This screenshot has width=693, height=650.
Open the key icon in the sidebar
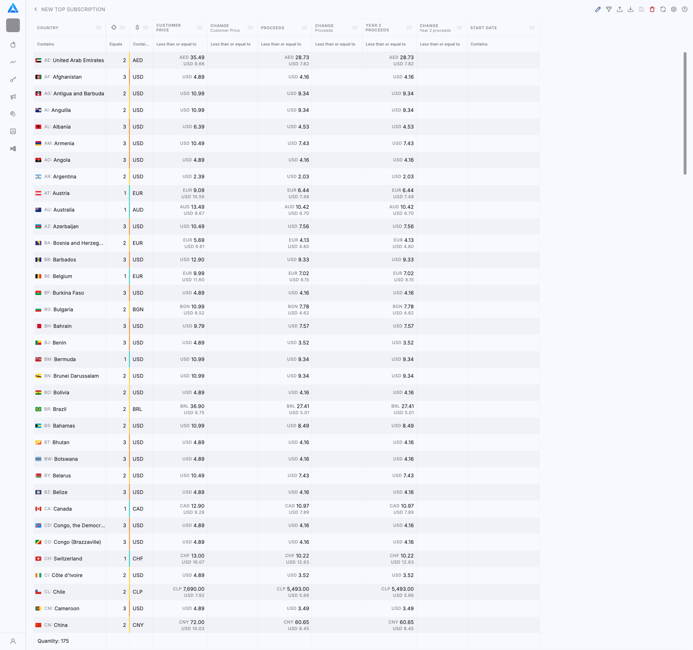(13, 79)
